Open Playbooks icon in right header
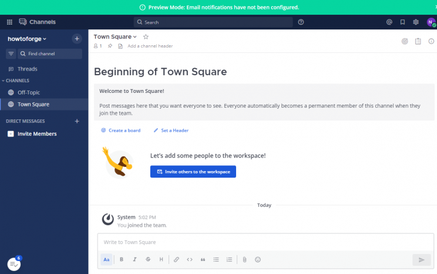437x274 pixels. (x=405, y=41)
